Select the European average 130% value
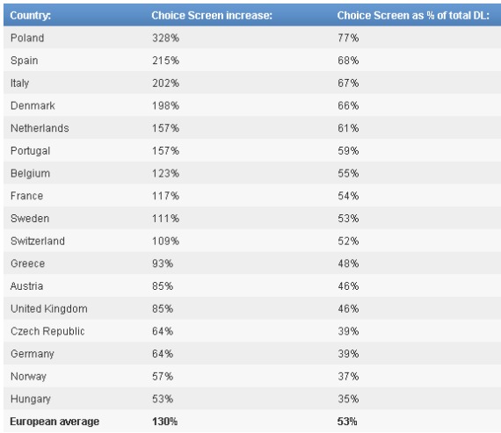 pos(164,422)
